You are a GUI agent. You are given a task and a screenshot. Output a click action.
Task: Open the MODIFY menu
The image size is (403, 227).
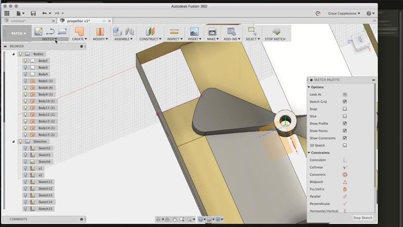point(100,39)
